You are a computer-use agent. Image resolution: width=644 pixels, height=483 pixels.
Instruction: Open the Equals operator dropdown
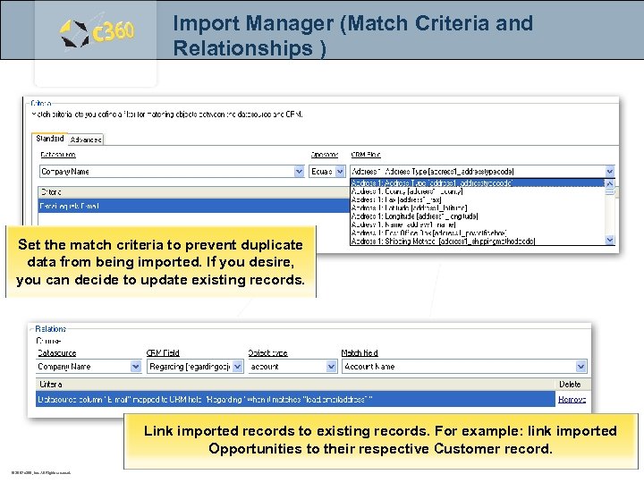pos(340,171)
